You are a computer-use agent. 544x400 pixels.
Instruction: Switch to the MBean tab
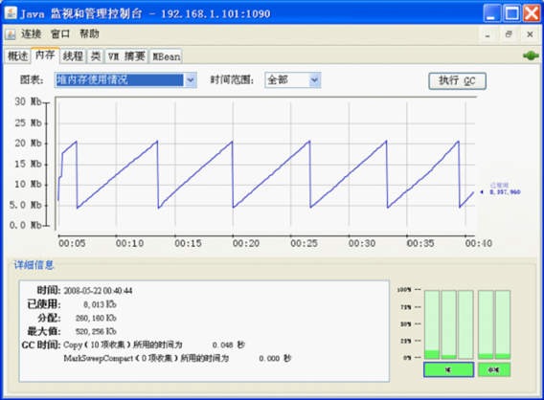click(x=167, y=56)
